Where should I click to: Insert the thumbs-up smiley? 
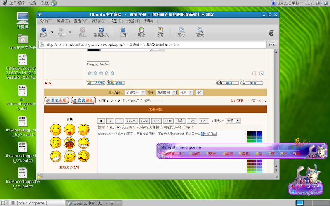point(70,156)
